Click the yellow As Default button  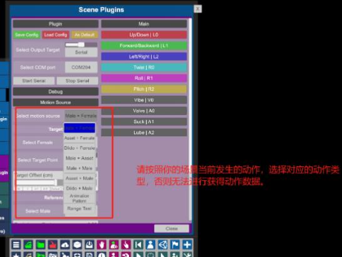[85, 35]
